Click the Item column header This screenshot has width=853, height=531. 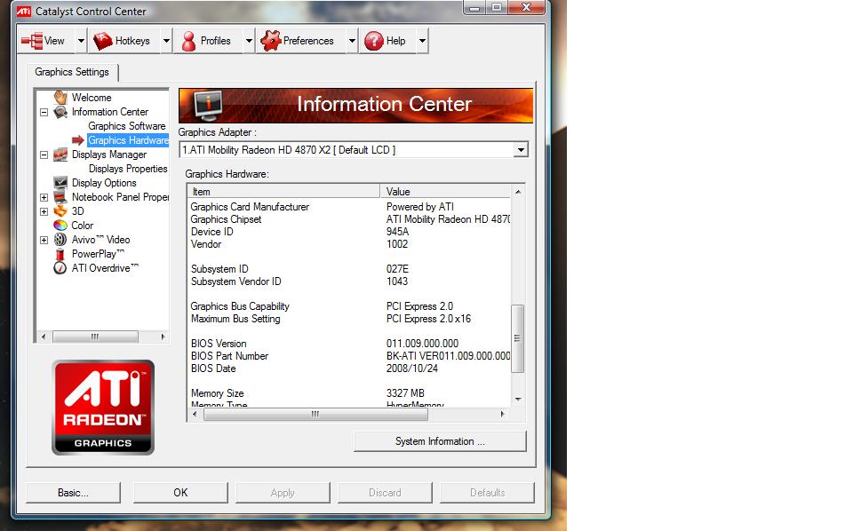pos(283,191)
